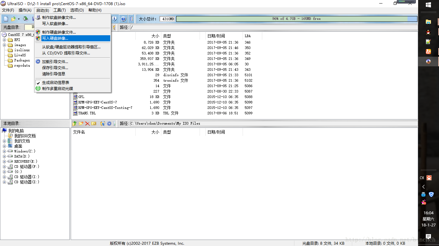
Task: Click the up-folder icon in local toolbar
Action: coord(75,123)
